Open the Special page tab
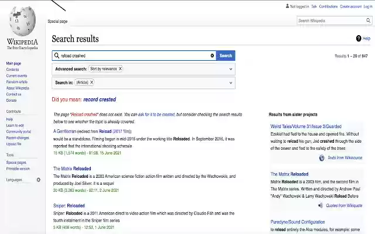This screenshot has height=234, width=375. pyautogui.click(x=57, y=21)
